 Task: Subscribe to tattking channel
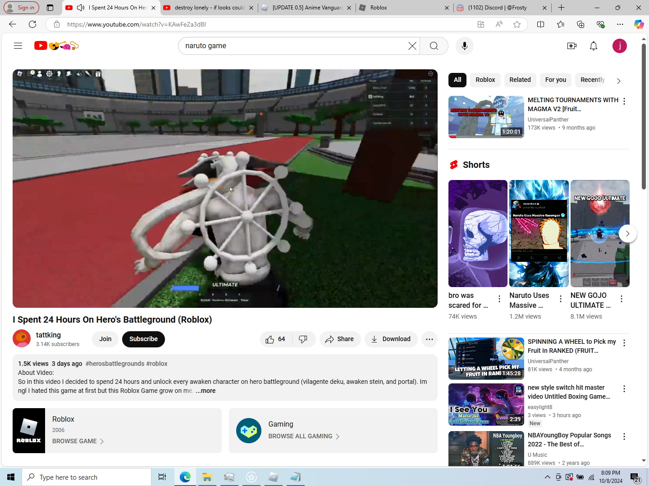point(143,339)
